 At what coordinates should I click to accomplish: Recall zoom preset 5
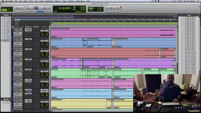[x=23, y=12]
